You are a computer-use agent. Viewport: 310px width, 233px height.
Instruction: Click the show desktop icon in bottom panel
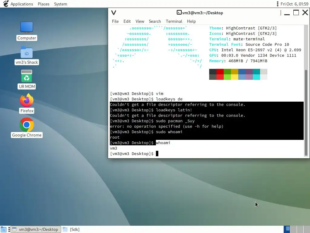coord(4,229)
